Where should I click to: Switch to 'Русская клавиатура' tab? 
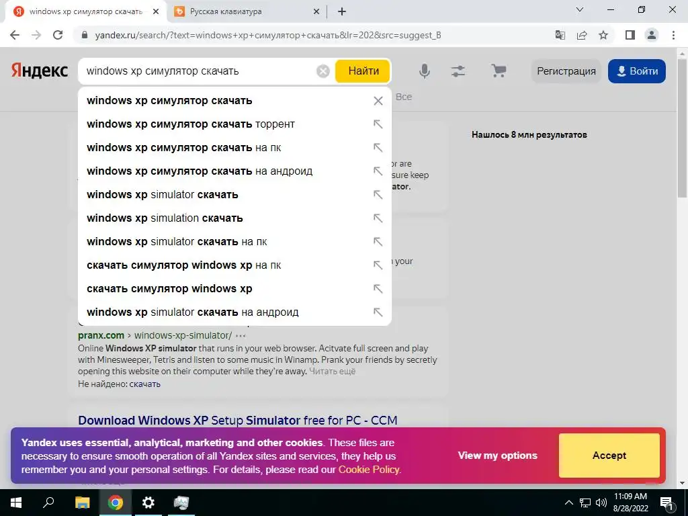(247, 12)
